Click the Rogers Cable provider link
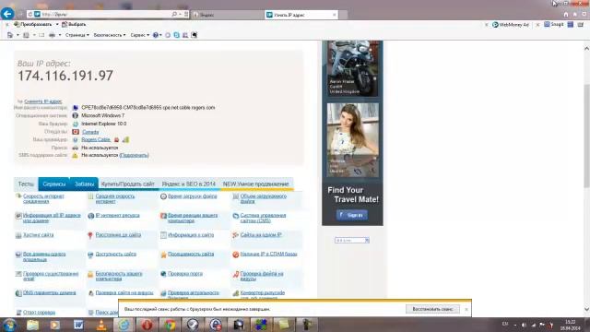Screen dimensions: 590x332 pos(96,139)
